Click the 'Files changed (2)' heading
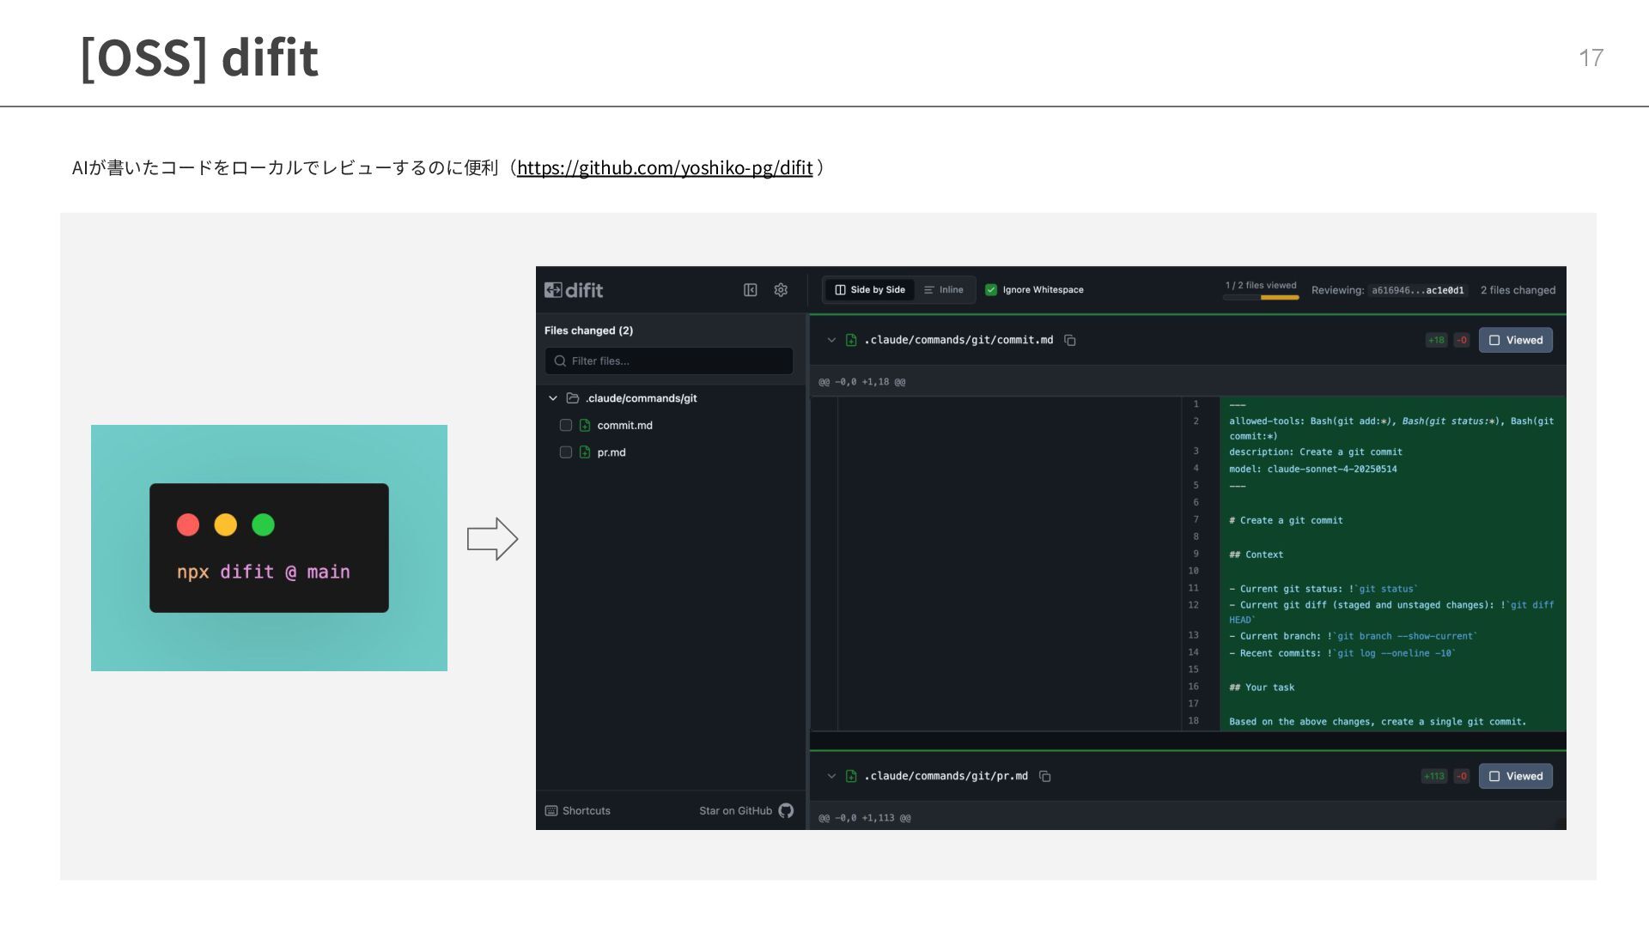Viewport: 1649px width, 927px height. pyautogui.click(x=588, y=330)
